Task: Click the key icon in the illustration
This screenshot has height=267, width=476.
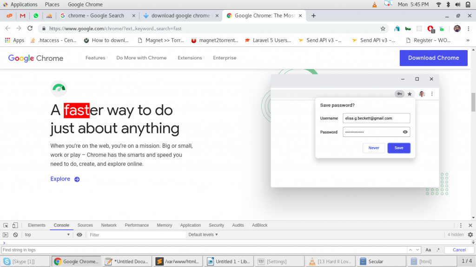Action: click(399, 94)
